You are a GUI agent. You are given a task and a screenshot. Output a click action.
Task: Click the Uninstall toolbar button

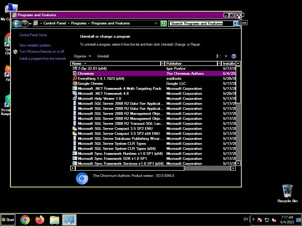(103, 56)
